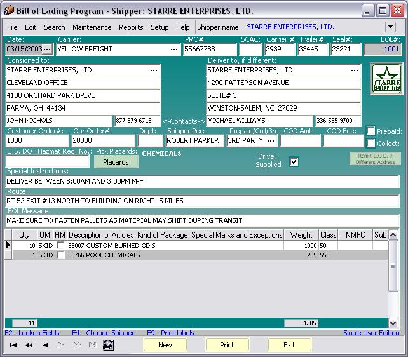Screen dimensions: 408x357
Task: Click the Print button
Action: coord(227,345)
